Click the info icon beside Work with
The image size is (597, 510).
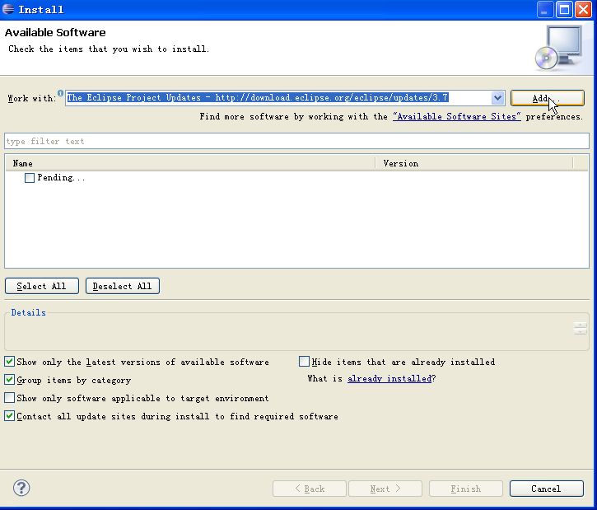click(61, 92)
